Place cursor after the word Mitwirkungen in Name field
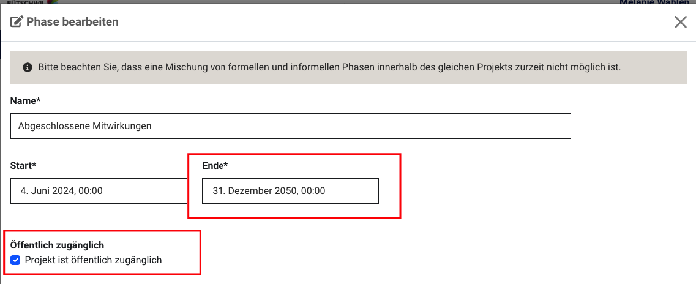Screen dimensions: 696x284 152,126
